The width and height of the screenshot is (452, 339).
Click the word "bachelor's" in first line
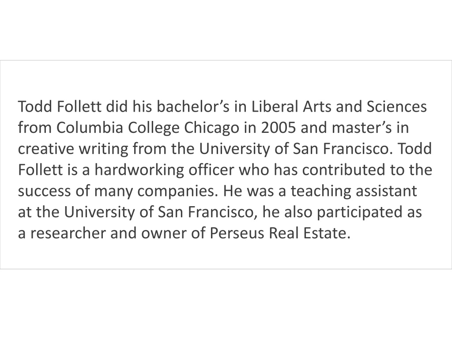[x=193, y=106]
